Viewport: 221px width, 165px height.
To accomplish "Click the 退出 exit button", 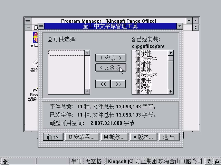I will pyautogui.click(x=169, y=137).
